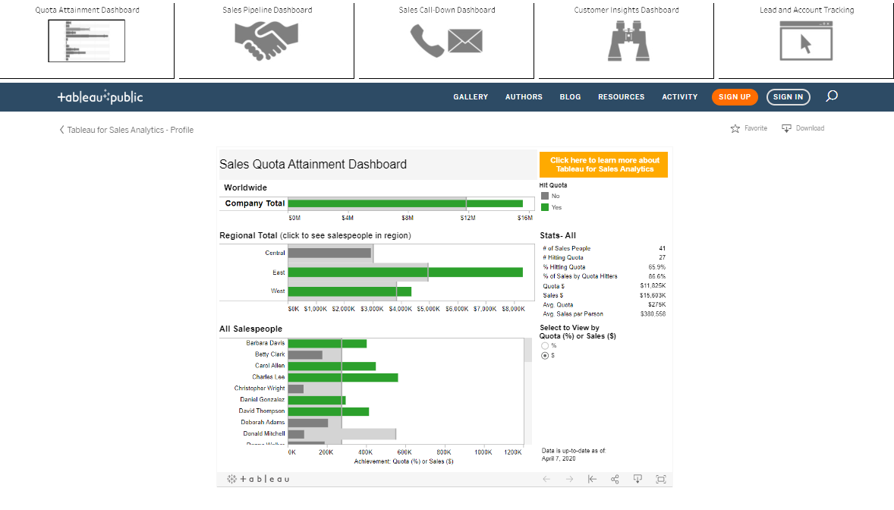Screen dimensions: 894x510
Task: Click the Daniel Gonzalez salesperson name
Action: pyautogui.click(x=263, y=400)
